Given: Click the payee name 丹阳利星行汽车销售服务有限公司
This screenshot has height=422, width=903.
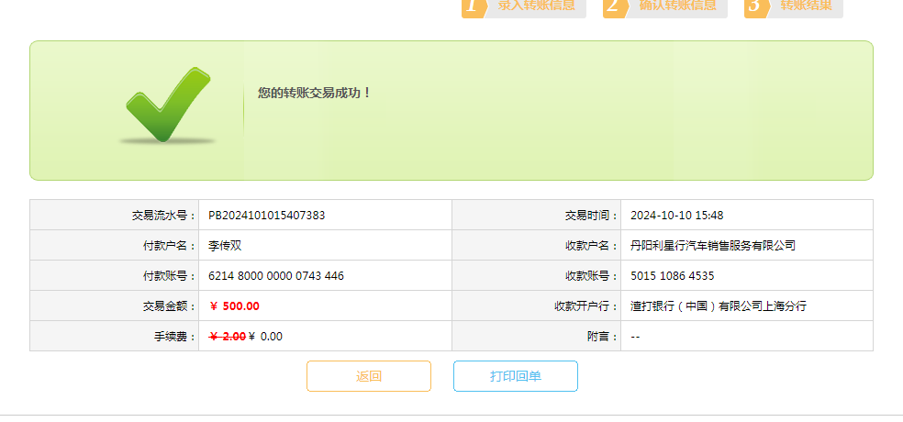Looking at the screenshot, I should (712, 246).
